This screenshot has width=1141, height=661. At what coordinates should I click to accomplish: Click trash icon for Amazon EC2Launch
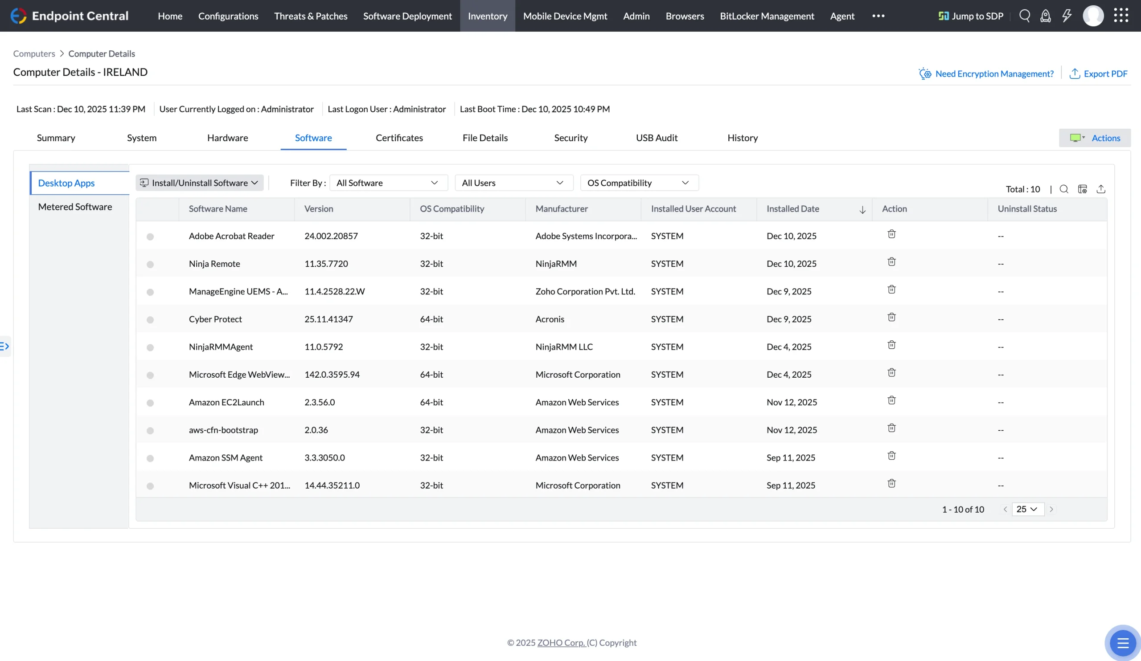coord(891,400)
